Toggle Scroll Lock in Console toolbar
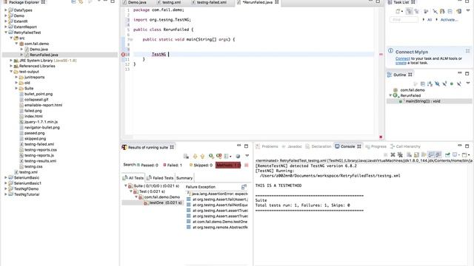Screen dimensions: 474x266 coord(416,154)
